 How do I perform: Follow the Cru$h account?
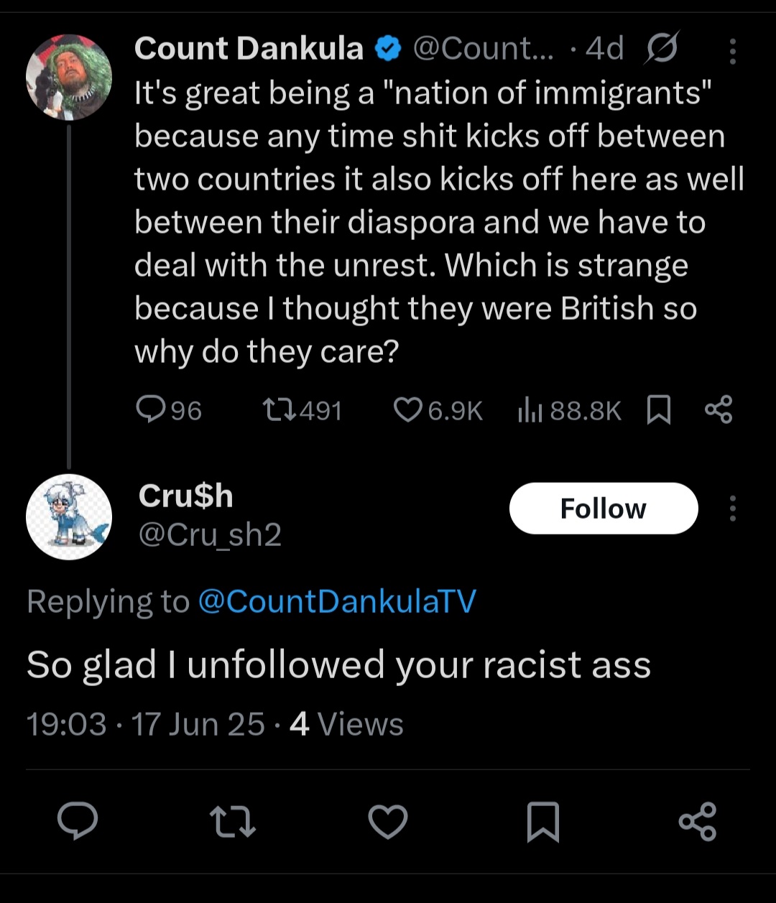coord(604,508)
